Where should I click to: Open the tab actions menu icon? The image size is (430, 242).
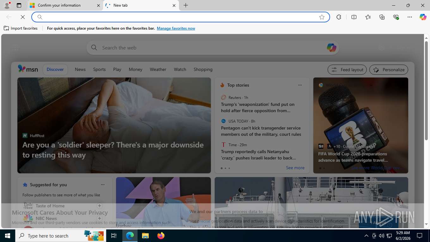19,5
